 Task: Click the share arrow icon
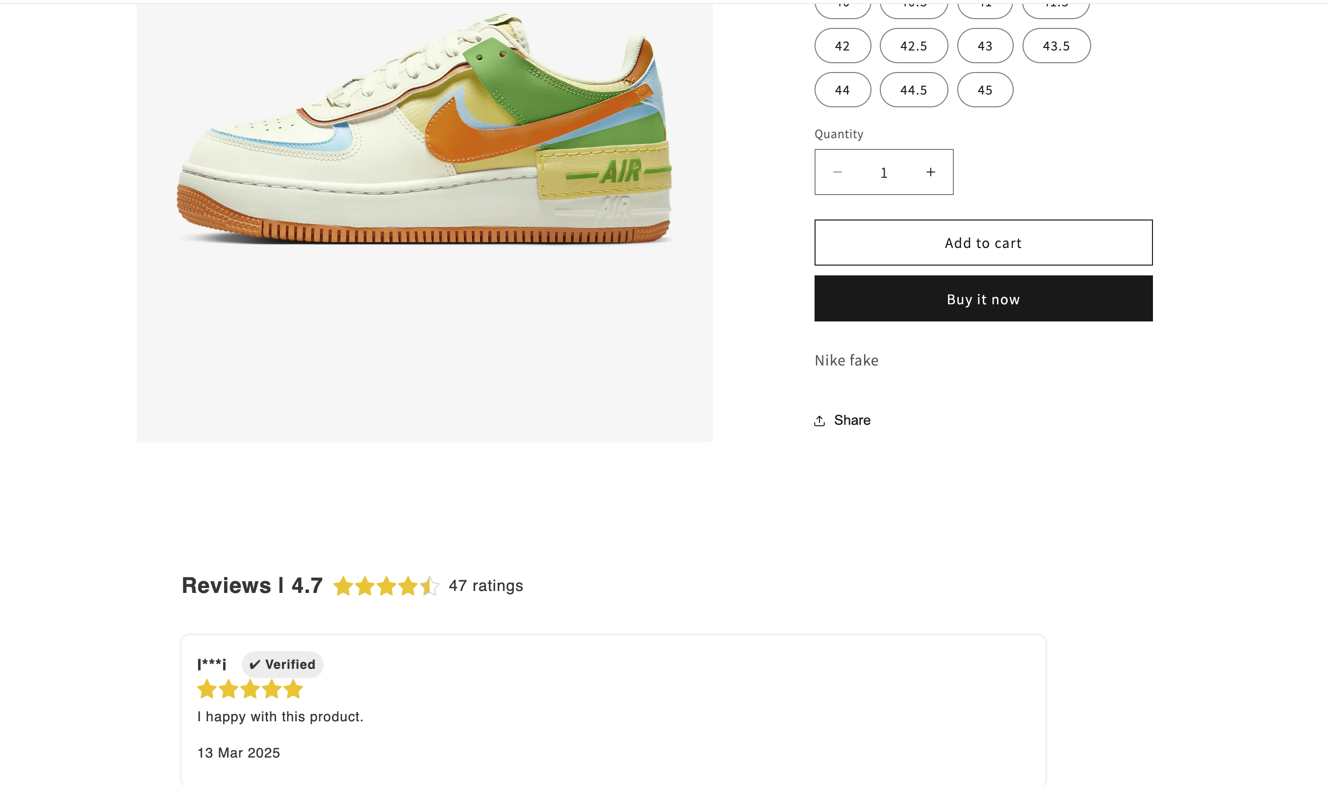point(819,420)
